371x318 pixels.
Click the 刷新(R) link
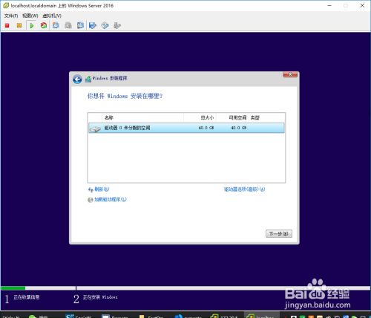[102, 189]
